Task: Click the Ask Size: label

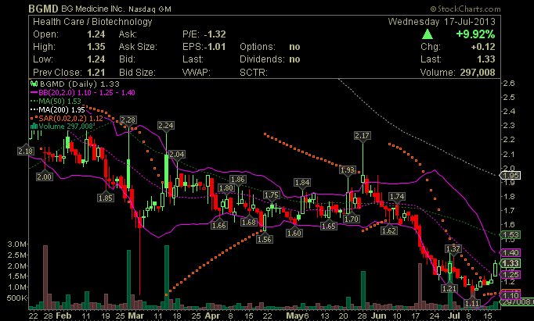Action: [x=138, y=47]
